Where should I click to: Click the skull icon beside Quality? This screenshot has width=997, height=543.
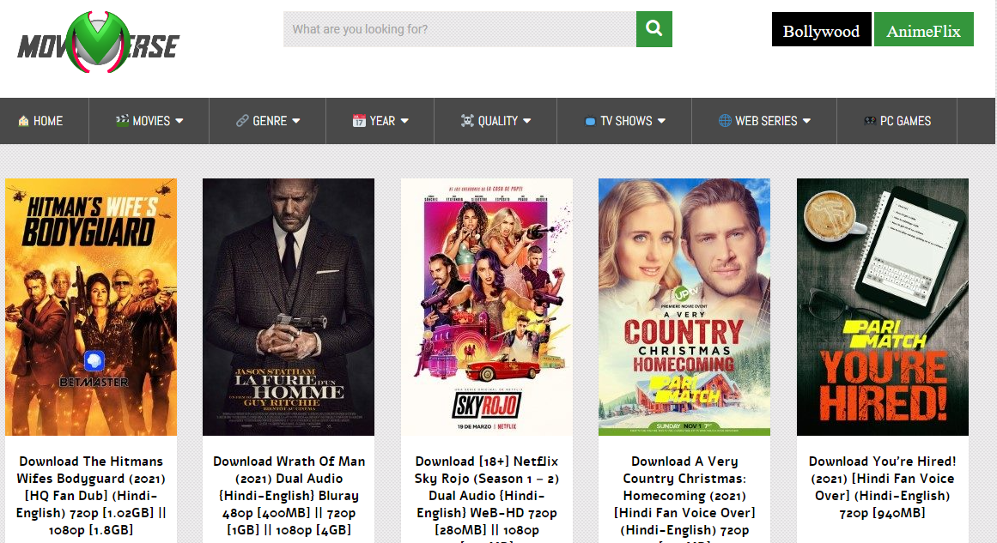(467, 121)
